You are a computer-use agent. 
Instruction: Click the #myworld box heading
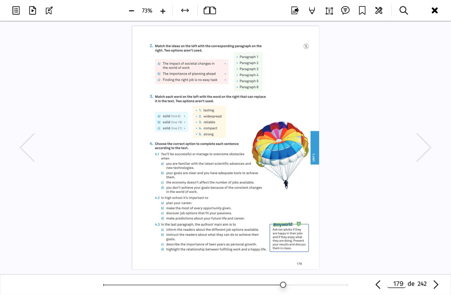(x=283, y=224)
